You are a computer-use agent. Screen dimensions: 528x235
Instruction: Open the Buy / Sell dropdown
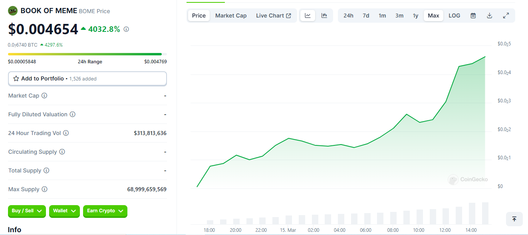[27, 211]
